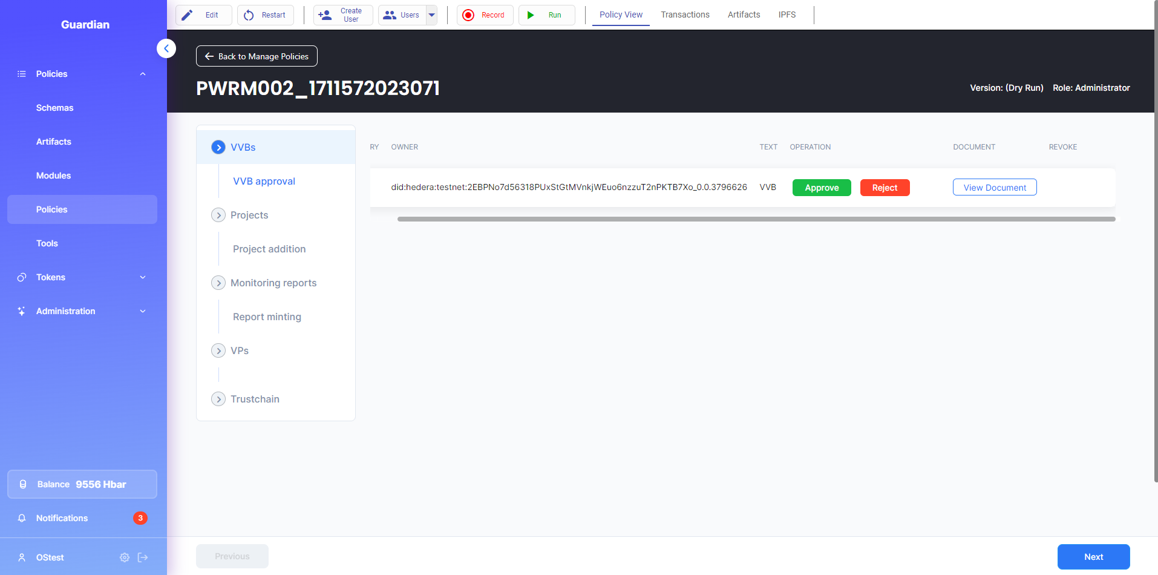
Task: Approve the VVB request
Action: pyautogui.click(x=821, y=188)
